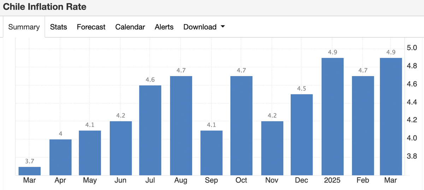424x190 pixels.
Task: Click the Chile Inflation Rate heading
Action: [x=45, y=7]
